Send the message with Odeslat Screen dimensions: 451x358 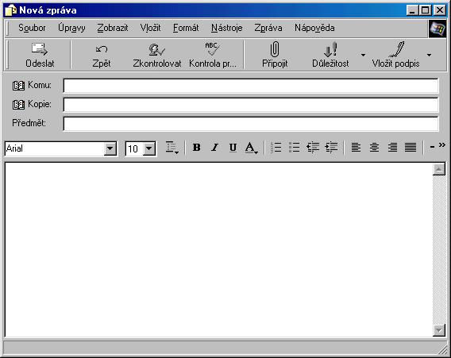40,55
